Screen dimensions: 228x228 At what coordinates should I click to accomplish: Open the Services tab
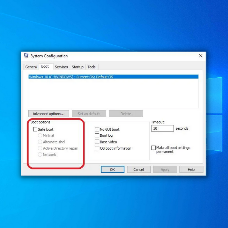61,67
